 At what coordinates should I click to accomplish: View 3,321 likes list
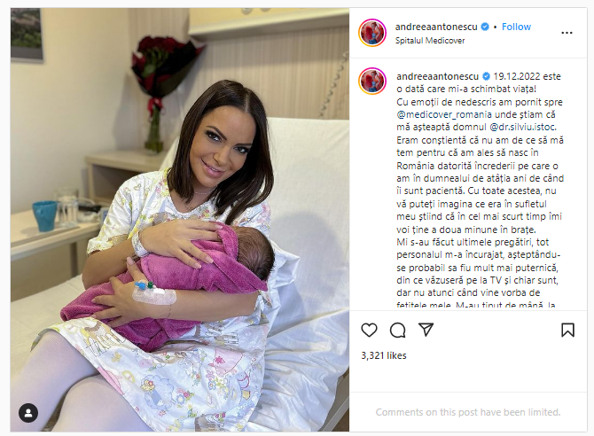pyautogui.click(x=384, y=355)
